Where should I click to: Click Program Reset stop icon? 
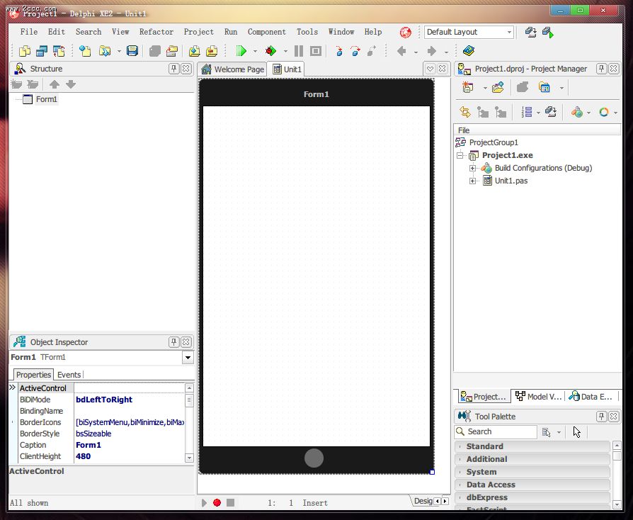(316, 51)
